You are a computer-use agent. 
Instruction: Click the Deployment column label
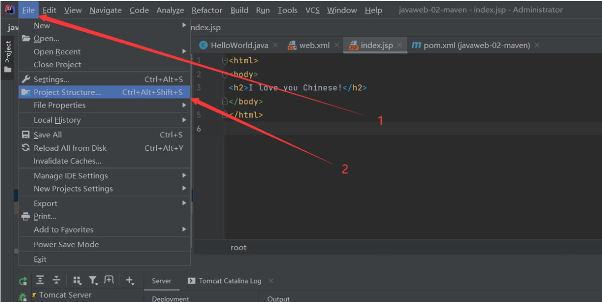point(170,298)
